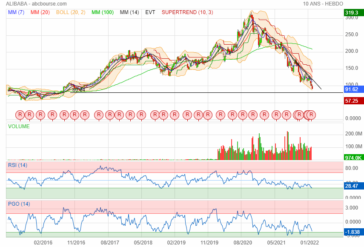Click the leftmost red R event marker
Image resolution: width=364 pixels, height=247 pixels.
pyautogui.click(x=20, y=115)
